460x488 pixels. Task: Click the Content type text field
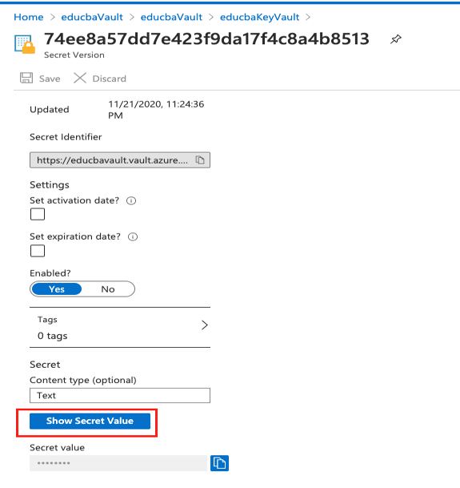[120, 395]
